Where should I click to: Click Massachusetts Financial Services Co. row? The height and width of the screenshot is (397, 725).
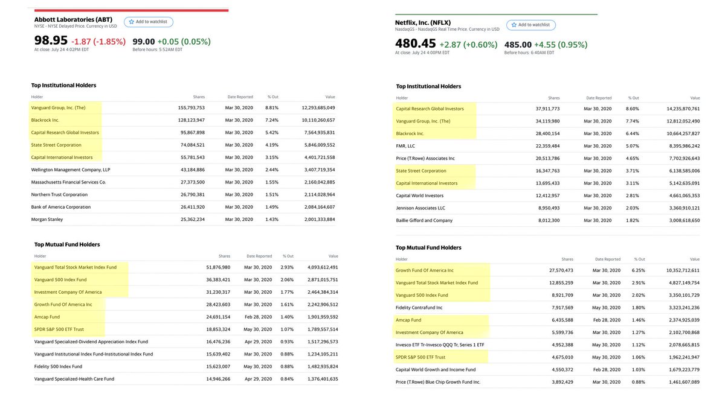pyautogui.click(x=184, y=182)
